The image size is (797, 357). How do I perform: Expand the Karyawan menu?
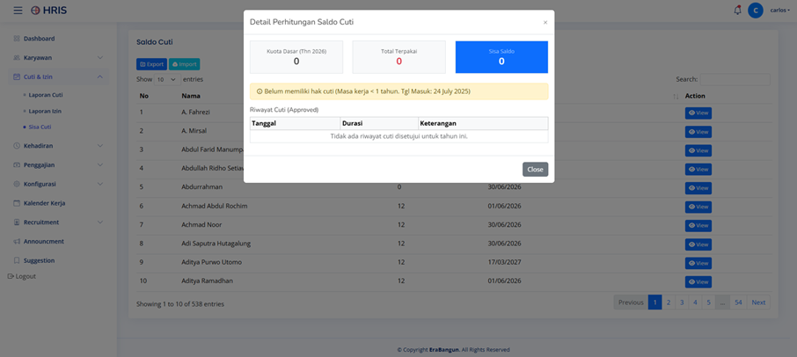click(58, 58)
